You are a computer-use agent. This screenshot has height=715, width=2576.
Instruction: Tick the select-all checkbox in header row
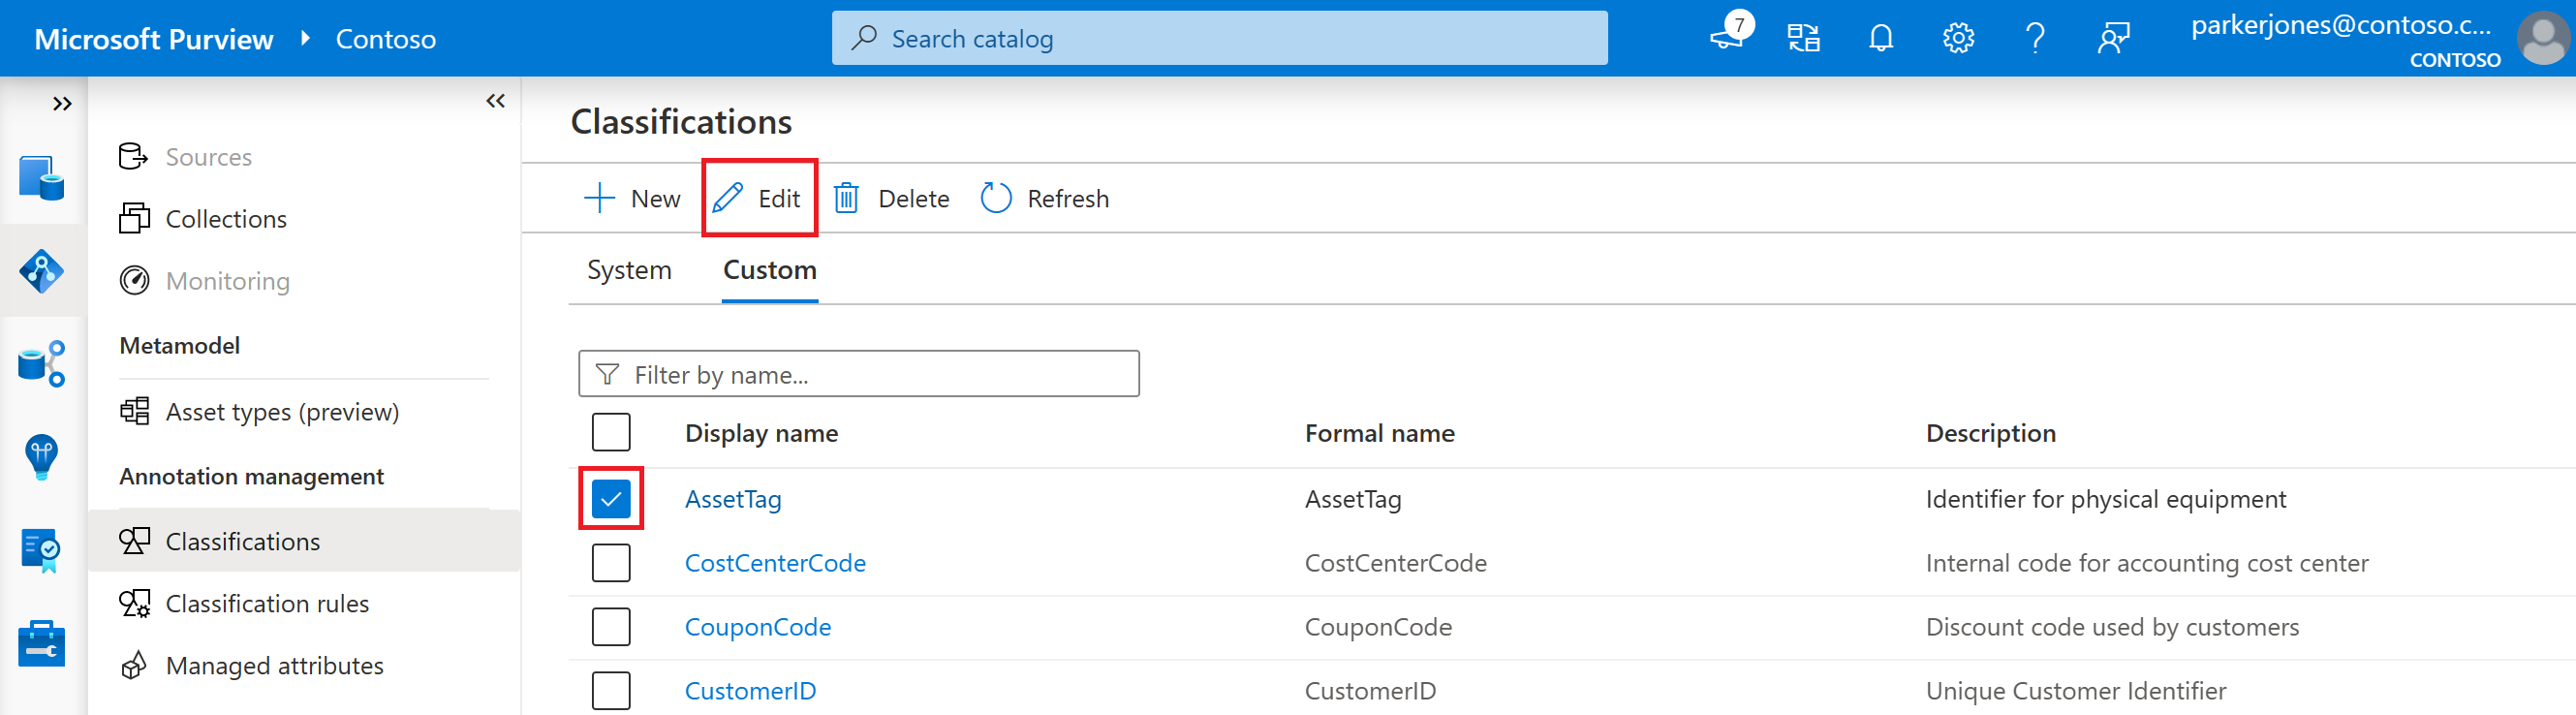610,433
